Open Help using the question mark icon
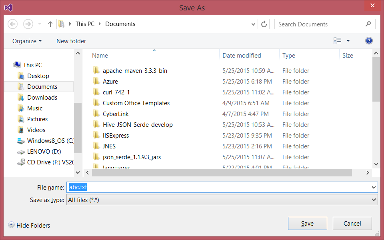 point(368,40)
